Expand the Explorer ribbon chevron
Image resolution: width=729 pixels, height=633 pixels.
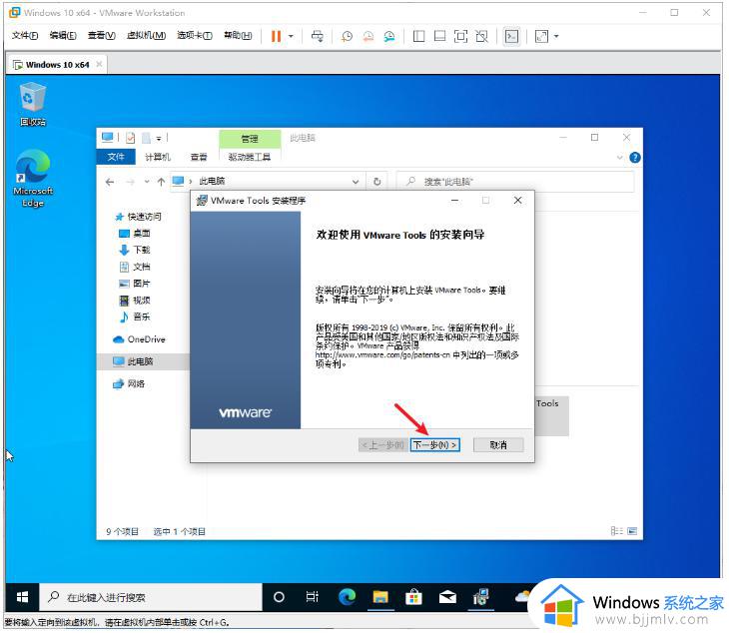619,158
